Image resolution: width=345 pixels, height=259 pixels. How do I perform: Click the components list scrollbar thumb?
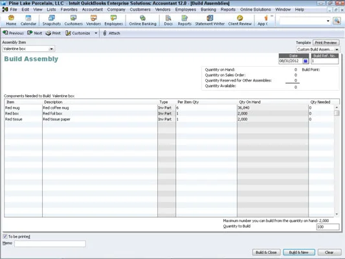click(x=337, y=113)
